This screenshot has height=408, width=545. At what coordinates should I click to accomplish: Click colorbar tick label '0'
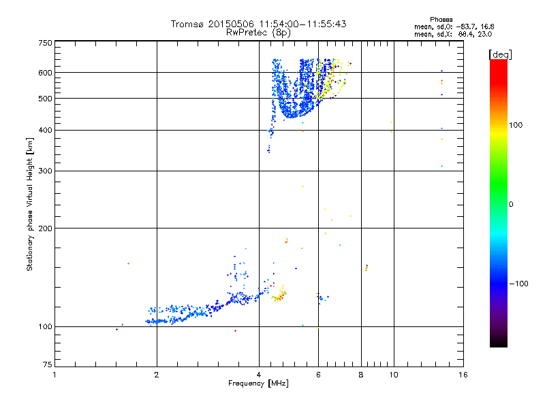click(x=511, y=204)
